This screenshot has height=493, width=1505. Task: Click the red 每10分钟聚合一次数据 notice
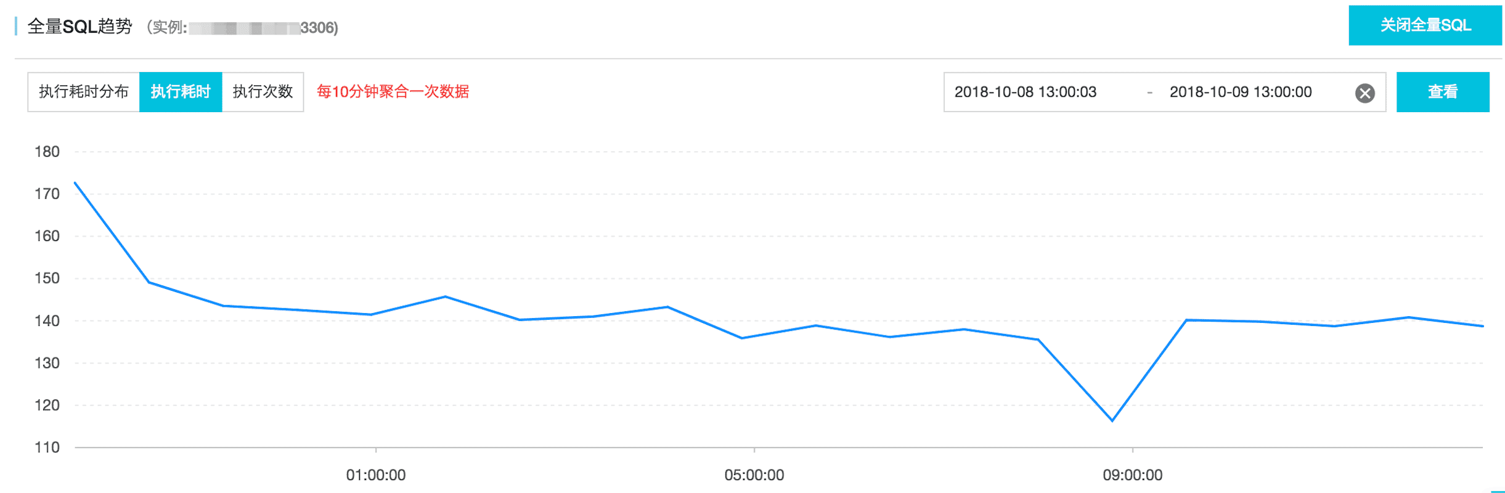(393, 92)
